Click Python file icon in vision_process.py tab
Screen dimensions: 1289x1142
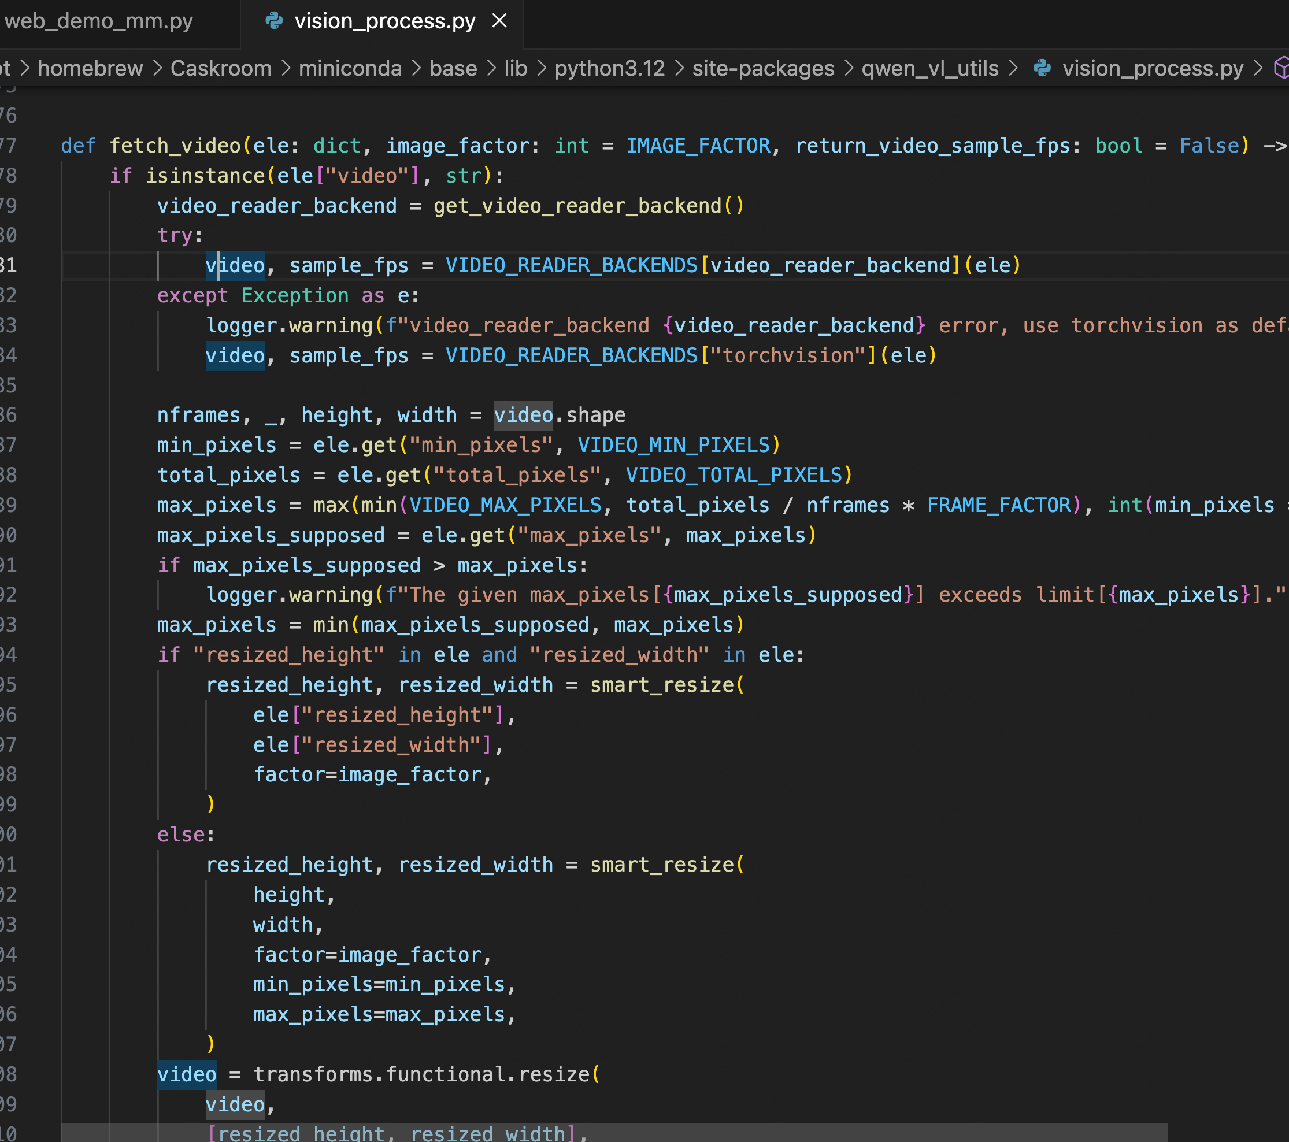(275, 21)
